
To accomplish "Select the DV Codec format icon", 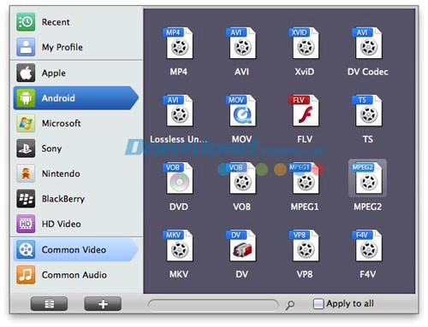I will tap(368, 43).
